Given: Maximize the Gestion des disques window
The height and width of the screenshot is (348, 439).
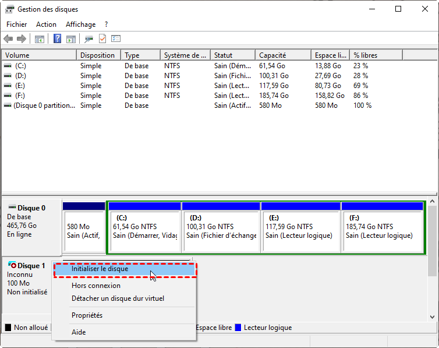Looking at the screenshot, I should (398, 9).
